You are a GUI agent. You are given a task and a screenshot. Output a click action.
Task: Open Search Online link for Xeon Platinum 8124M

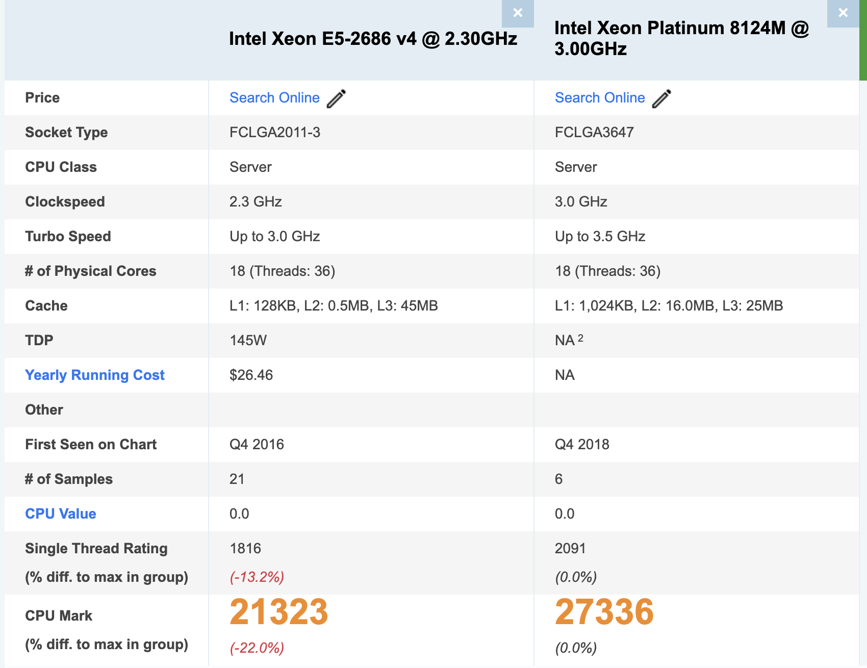pos(600,97)
